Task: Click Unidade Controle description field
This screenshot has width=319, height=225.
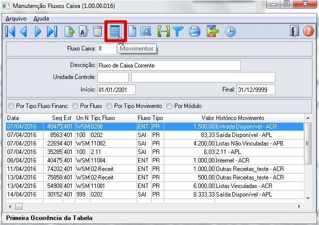Action: pyautogui.click(x=203, y=77)
